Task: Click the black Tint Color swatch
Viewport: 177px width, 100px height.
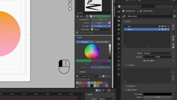Action: [x=157, y=94]
